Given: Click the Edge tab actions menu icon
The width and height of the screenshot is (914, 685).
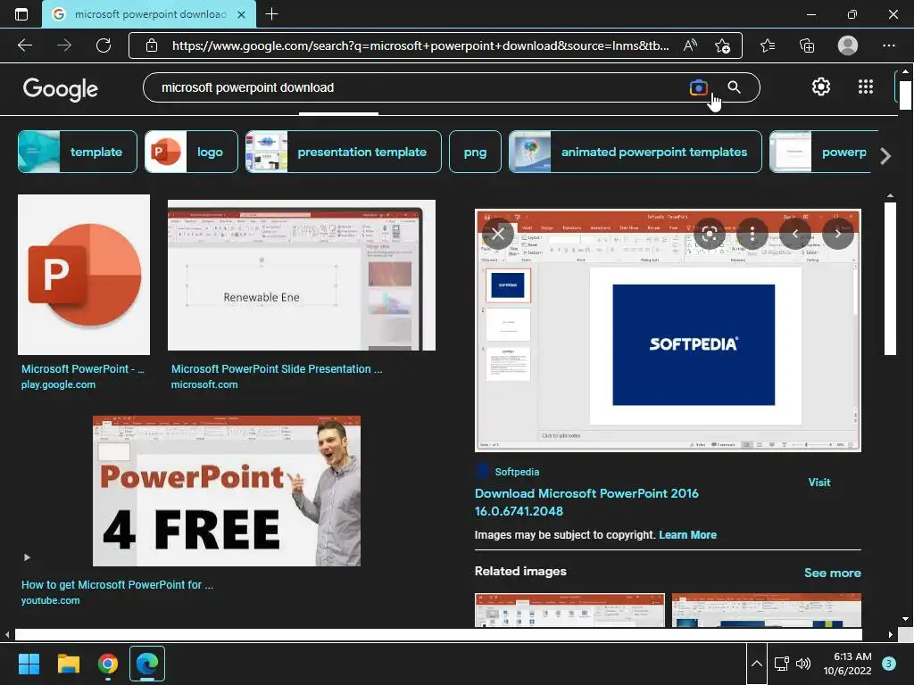Looking at the screenshot, I should (x=21, y=14).
